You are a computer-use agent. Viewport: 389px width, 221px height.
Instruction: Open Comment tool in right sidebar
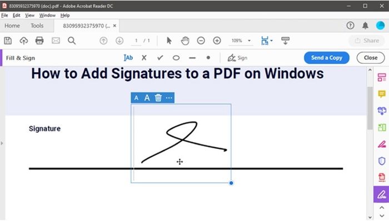pos(382,94)
